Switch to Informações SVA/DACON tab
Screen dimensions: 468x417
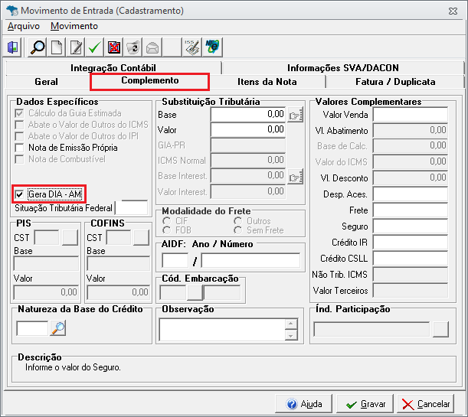click(343, 68)
